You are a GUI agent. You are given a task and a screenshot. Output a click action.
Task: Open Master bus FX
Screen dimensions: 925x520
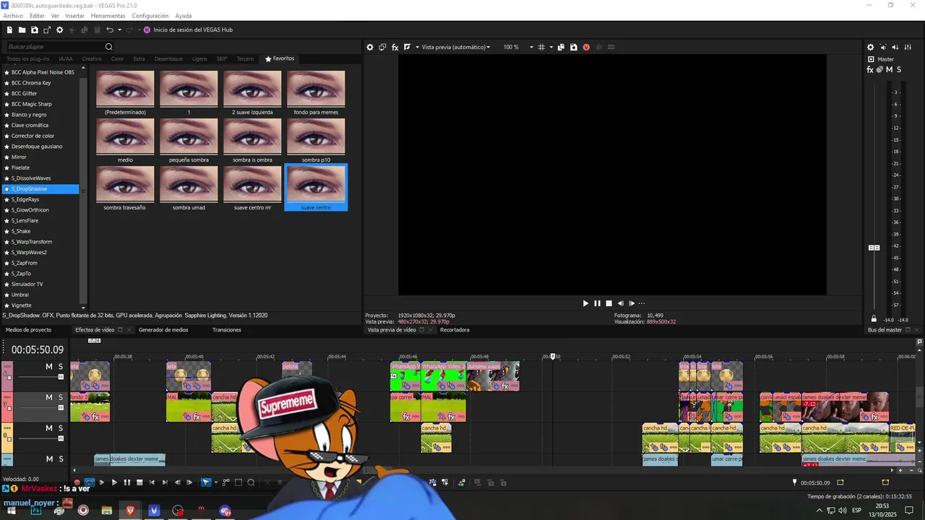point(871,69)
